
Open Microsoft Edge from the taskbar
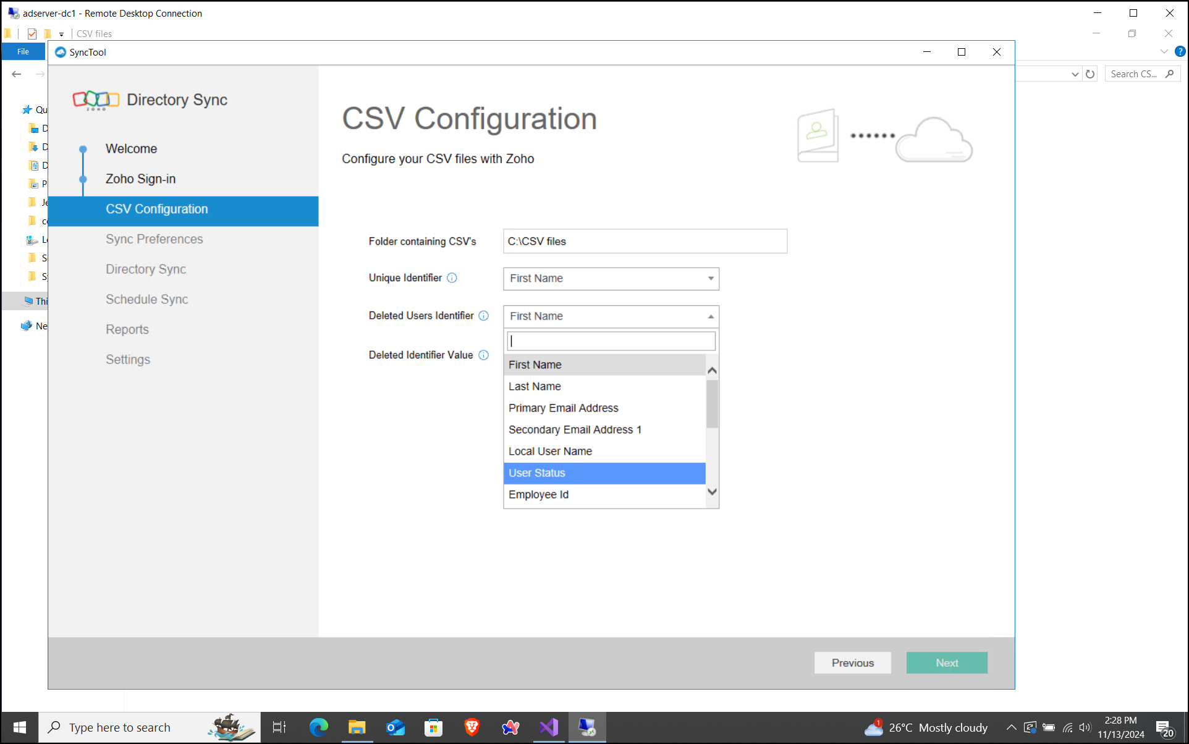click(x=319, y=727)
